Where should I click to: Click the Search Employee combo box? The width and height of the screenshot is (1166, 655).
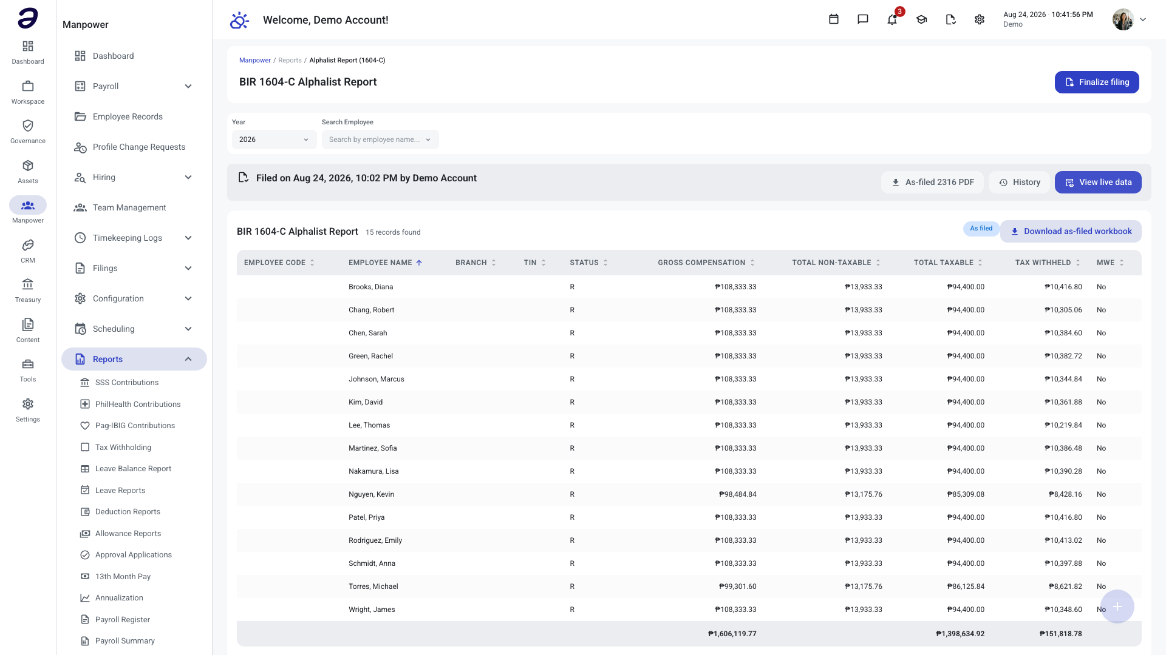(380, 139)
